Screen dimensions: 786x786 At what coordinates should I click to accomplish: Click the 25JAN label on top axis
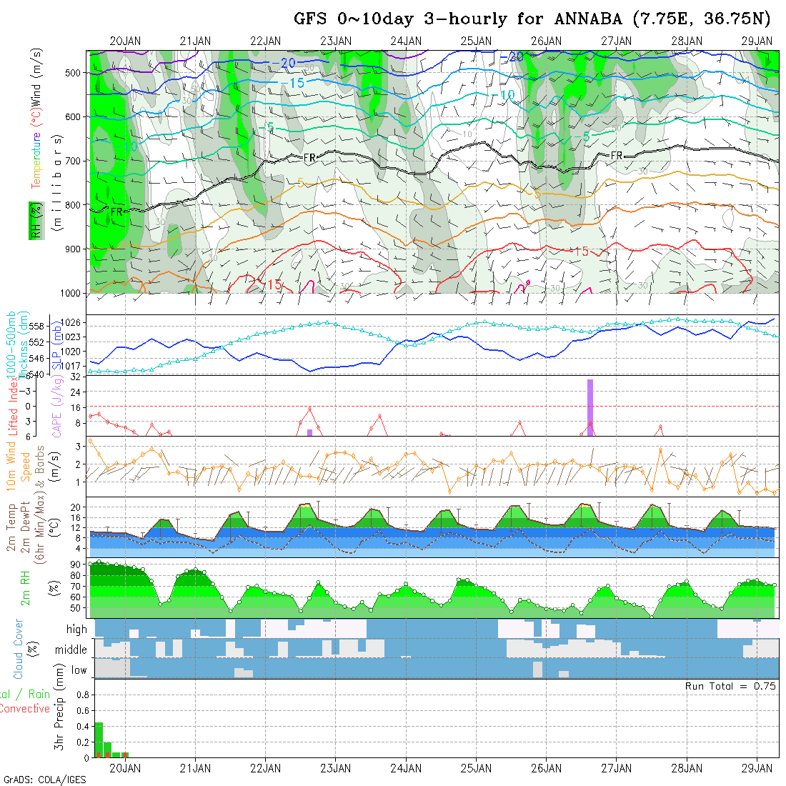click(x=476, y=41)
